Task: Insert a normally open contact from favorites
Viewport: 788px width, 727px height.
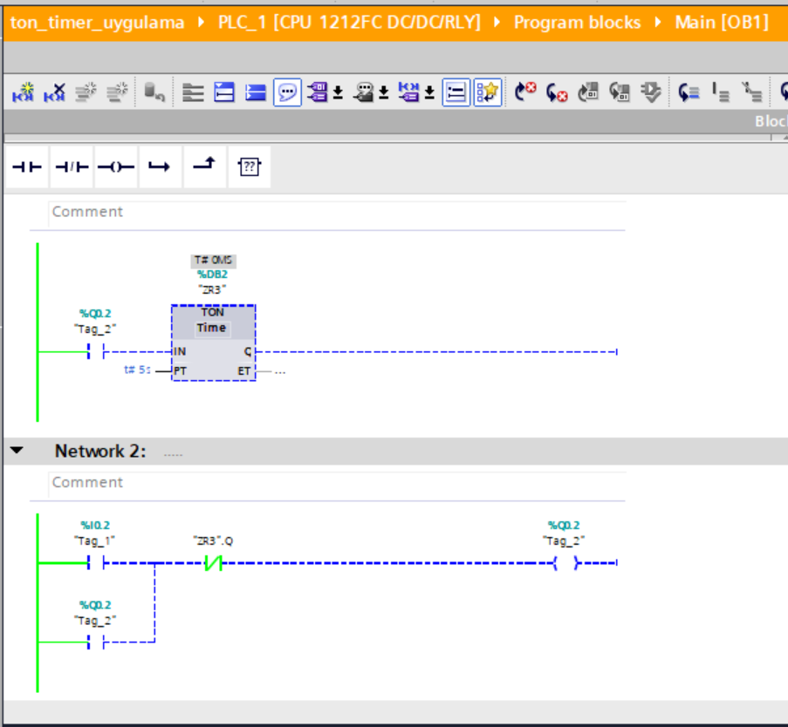Action: coord(27,166)
